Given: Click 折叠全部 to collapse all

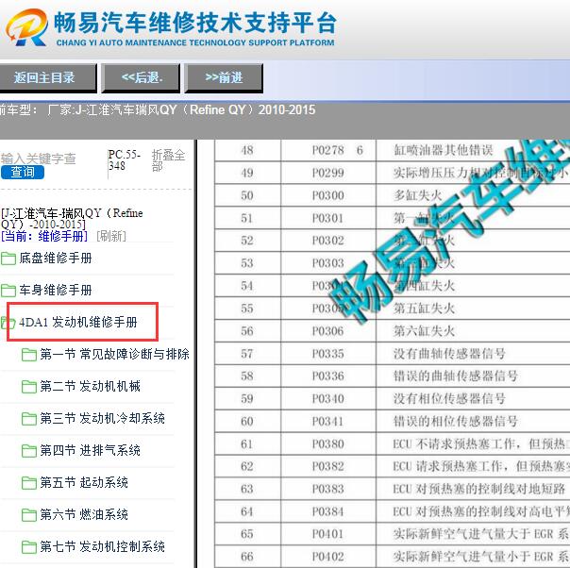Looking at the screenshot, I should [x=168, y=160].
